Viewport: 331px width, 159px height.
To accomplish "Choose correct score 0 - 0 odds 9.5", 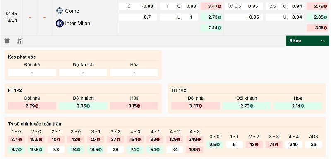I will pos(214,145).
